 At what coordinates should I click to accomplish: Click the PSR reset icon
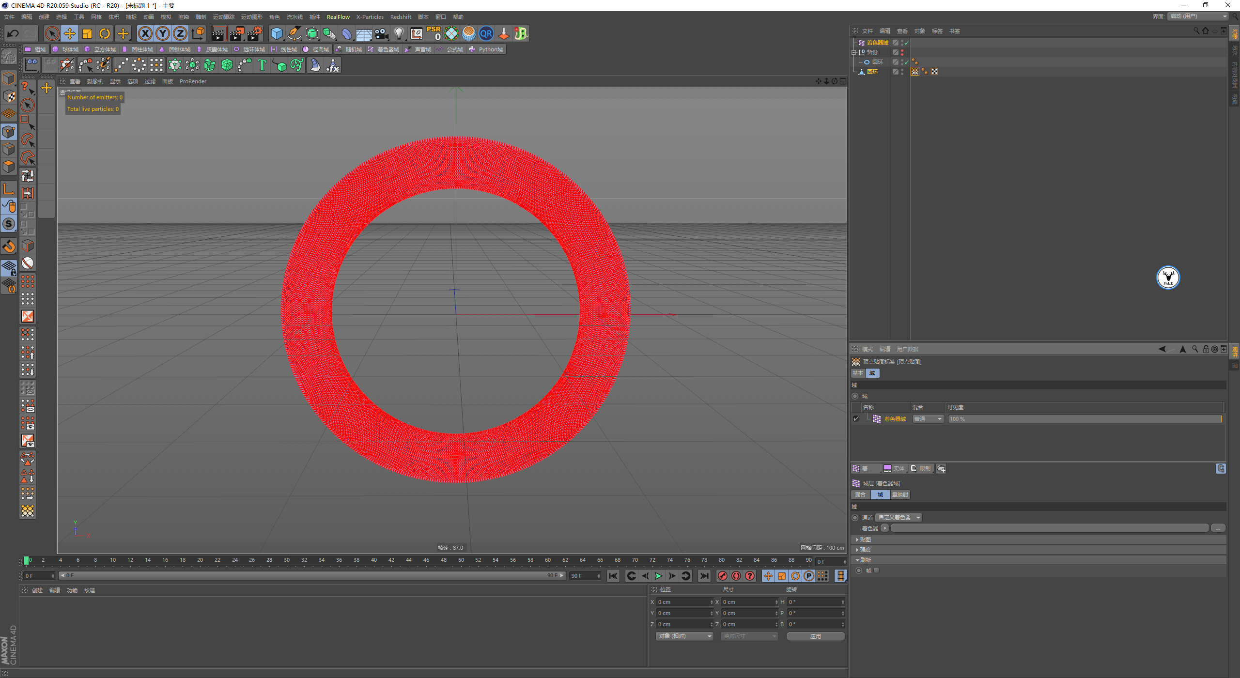click(x=434, y=33)
